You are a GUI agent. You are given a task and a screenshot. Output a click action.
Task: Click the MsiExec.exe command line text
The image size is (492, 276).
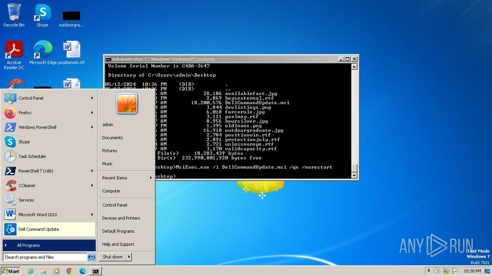click(254, 167)
